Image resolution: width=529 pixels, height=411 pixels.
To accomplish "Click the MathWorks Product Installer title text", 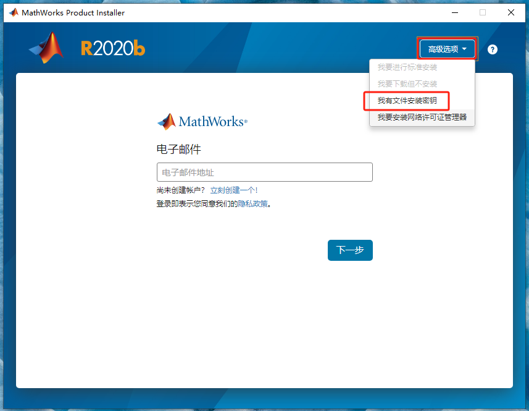I will 73,13.
